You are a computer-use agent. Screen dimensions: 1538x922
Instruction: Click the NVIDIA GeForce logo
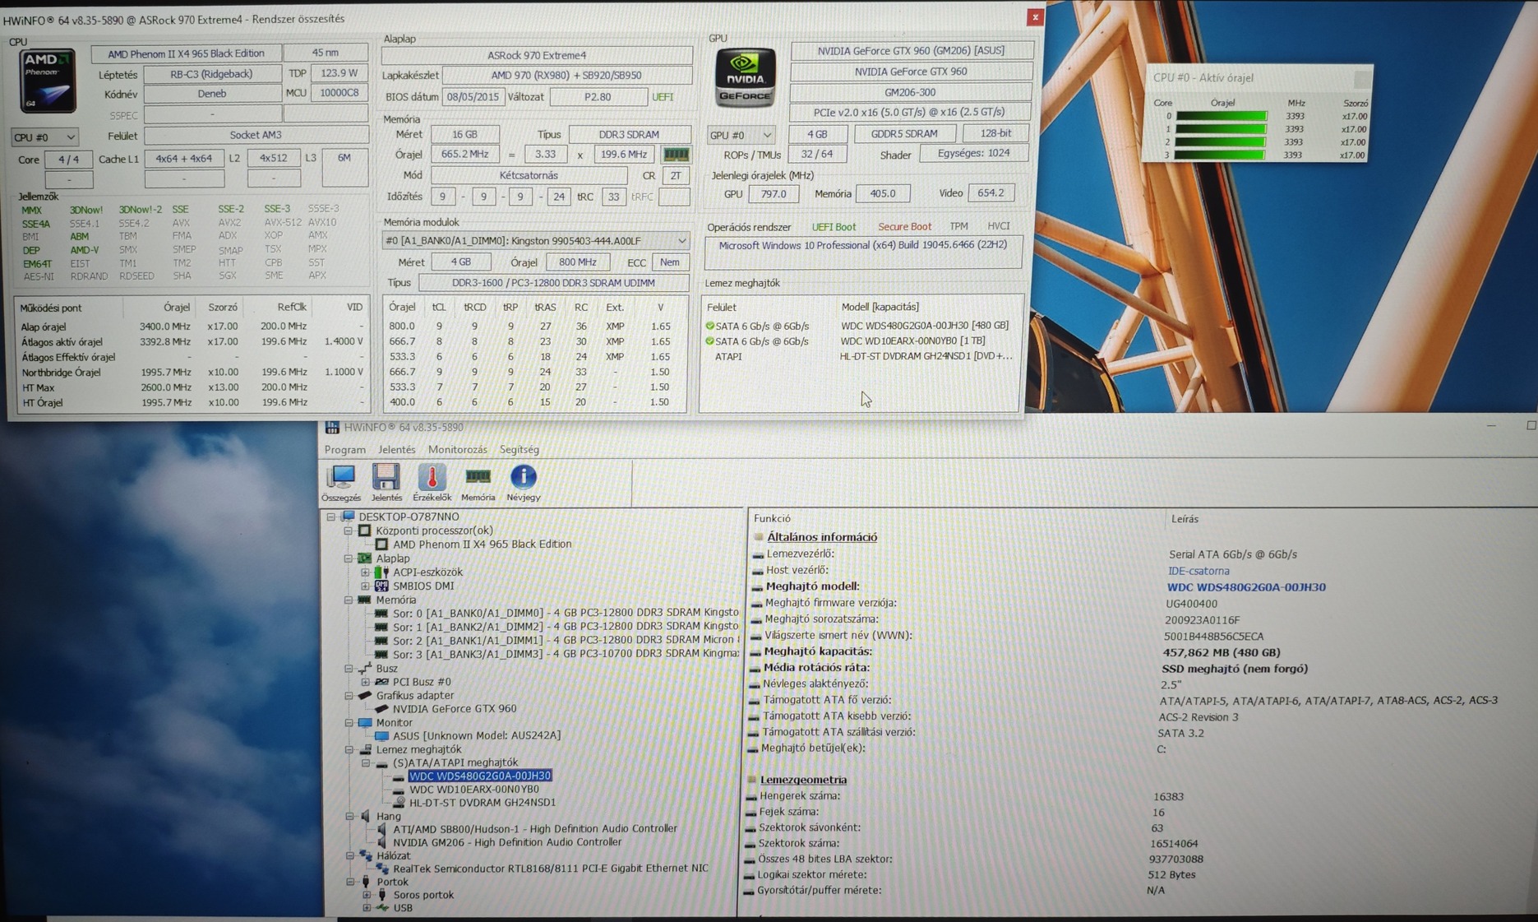click(745, 77)
